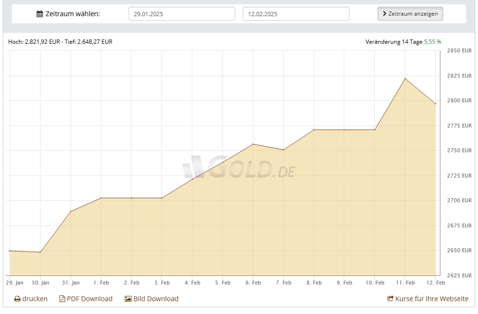Click the 5,55 % change value
The width and height of the screenshot is (478, 314).
pyautogui.click(x=433, y=42)
